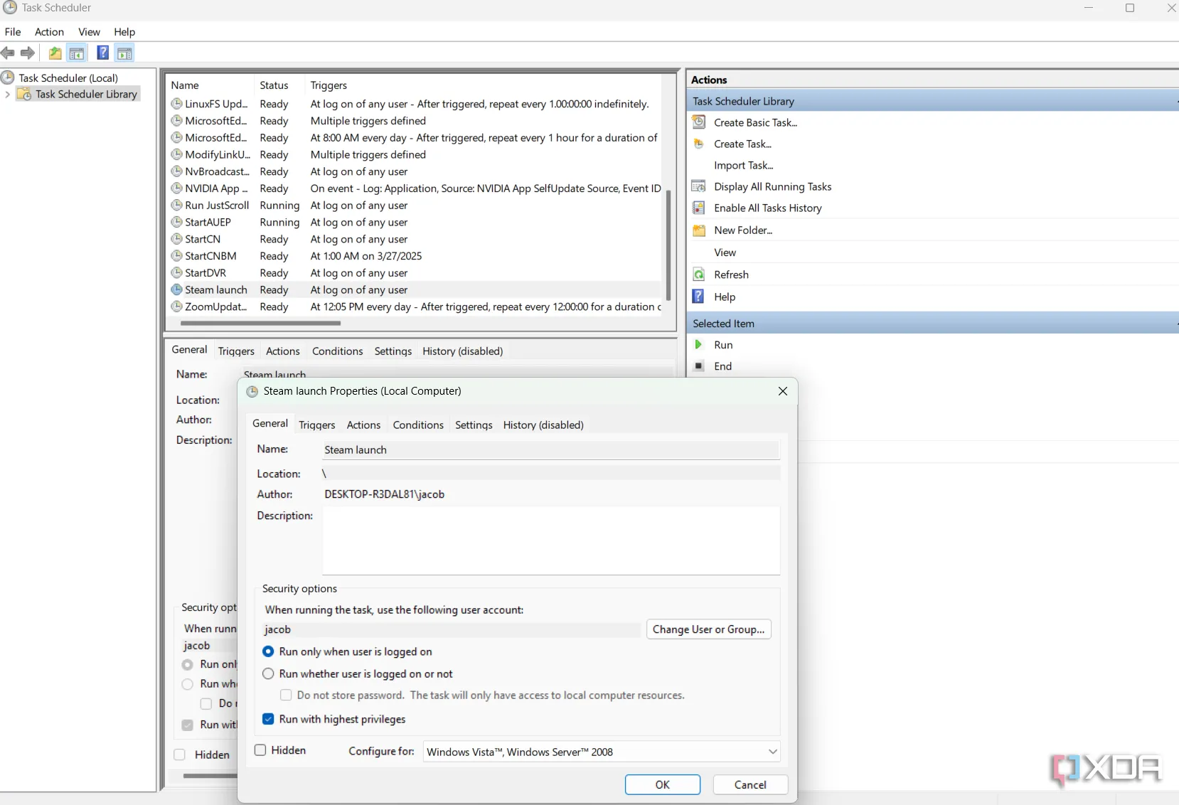1179x805 pixels.
Task: Click the Name field showing Steam launch
Action: [551, 450]
